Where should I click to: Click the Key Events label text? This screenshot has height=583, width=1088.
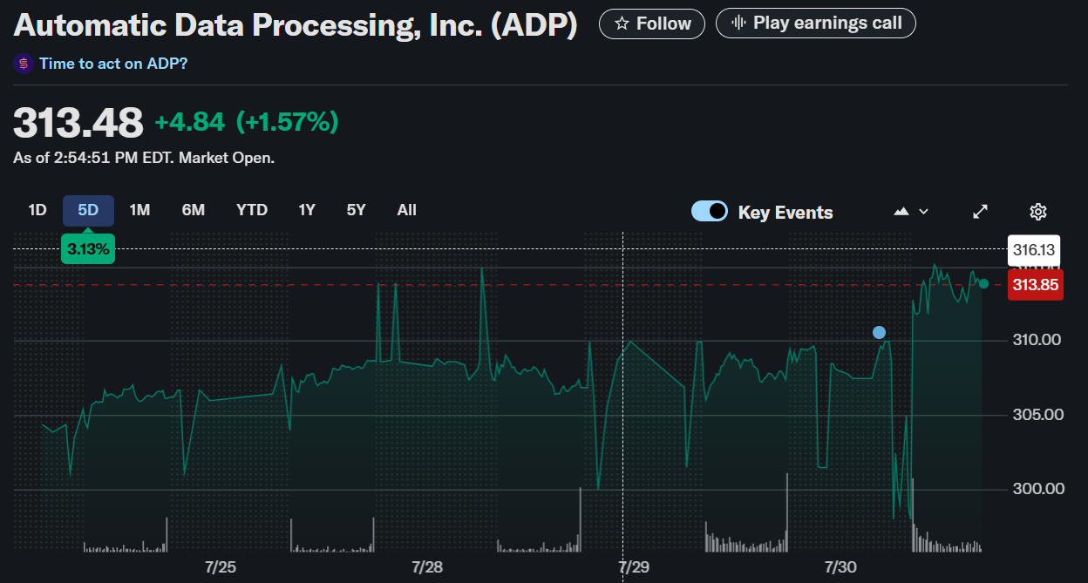785,212
